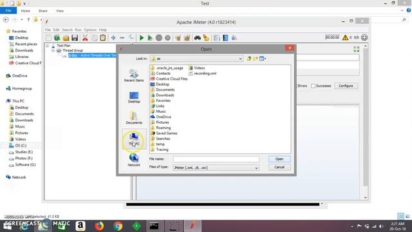Image resolution: width=412 pixels, height=232 pixels.
Task: Expand the Look in folder dropdown
Action: coord(240,59)
